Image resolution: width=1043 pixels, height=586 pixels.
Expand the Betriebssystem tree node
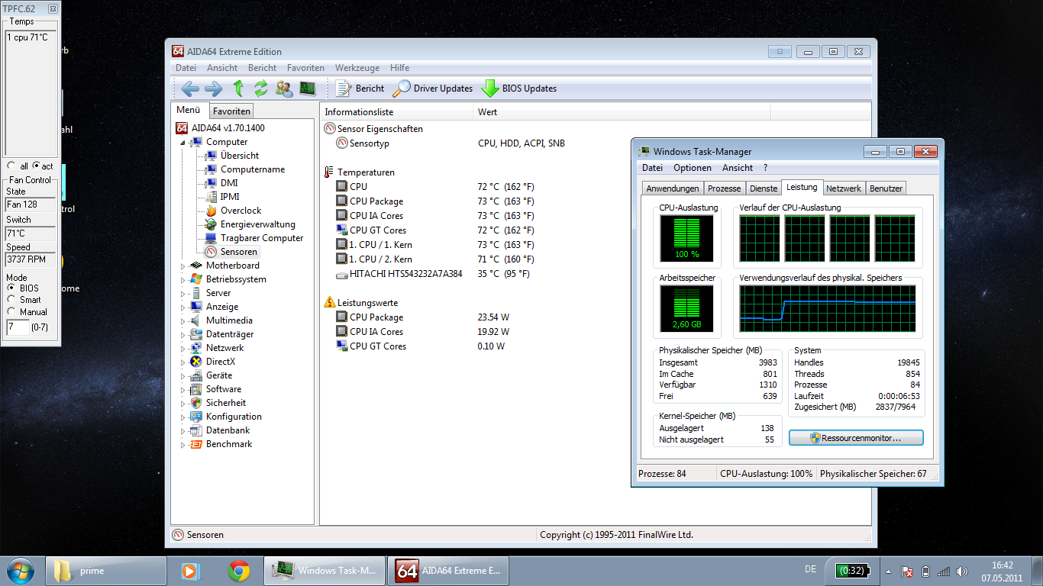(x=183, y=279)
